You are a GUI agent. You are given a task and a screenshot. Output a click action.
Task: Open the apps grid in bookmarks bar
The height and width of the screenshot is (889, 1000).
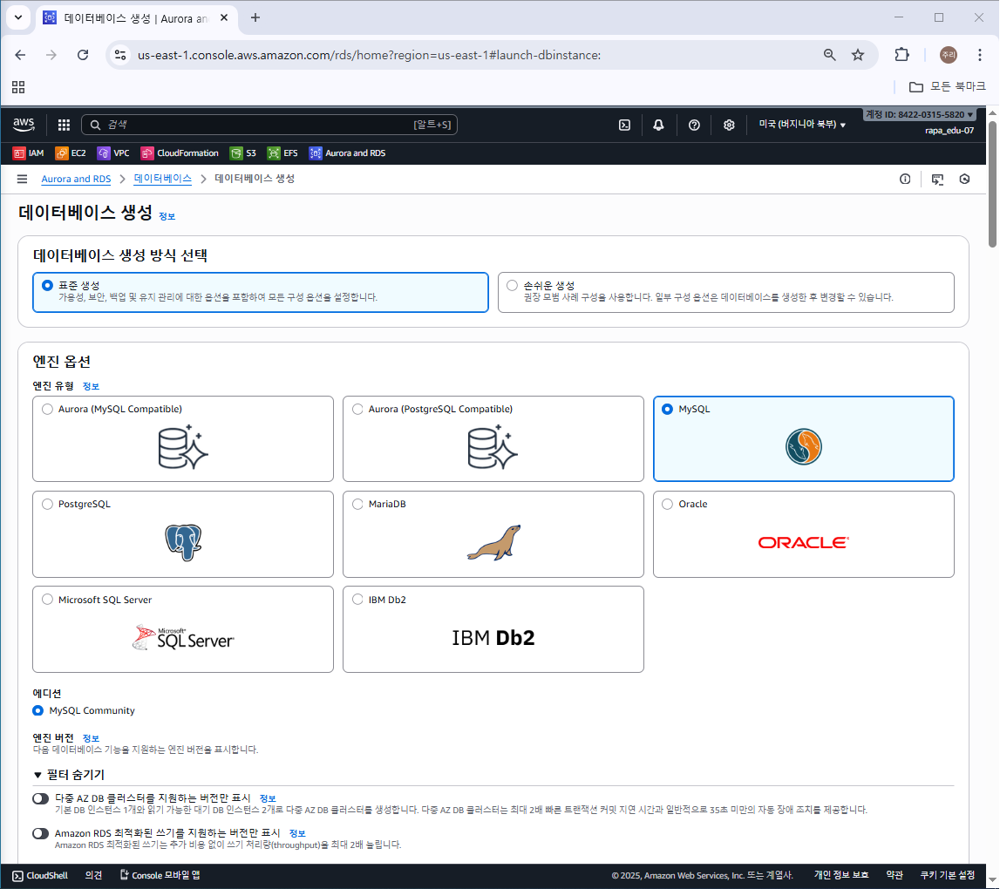click(x=18, y=87)
